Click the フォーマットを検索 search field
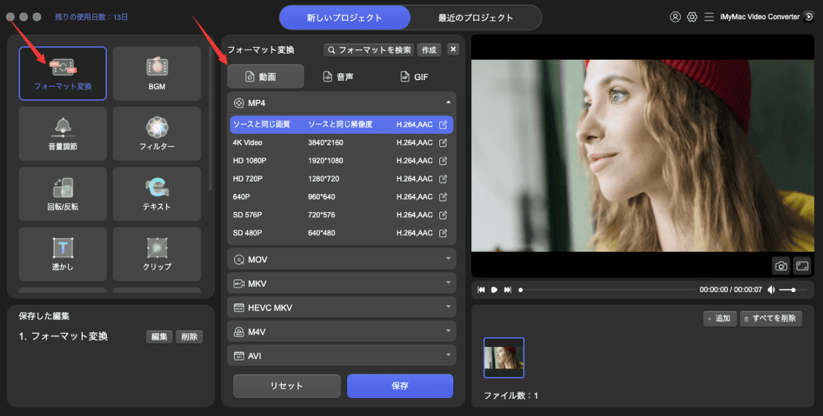Image resolution: width=823 pixels, height=416 pixels. click(x=368, y=50)
